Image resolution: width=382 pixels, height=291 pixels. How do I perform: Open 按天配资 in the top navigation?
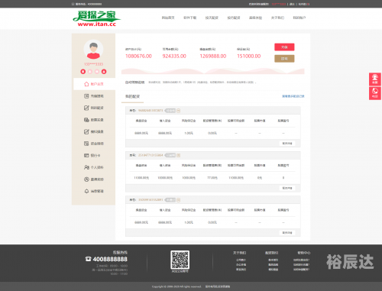click(212, 18)
